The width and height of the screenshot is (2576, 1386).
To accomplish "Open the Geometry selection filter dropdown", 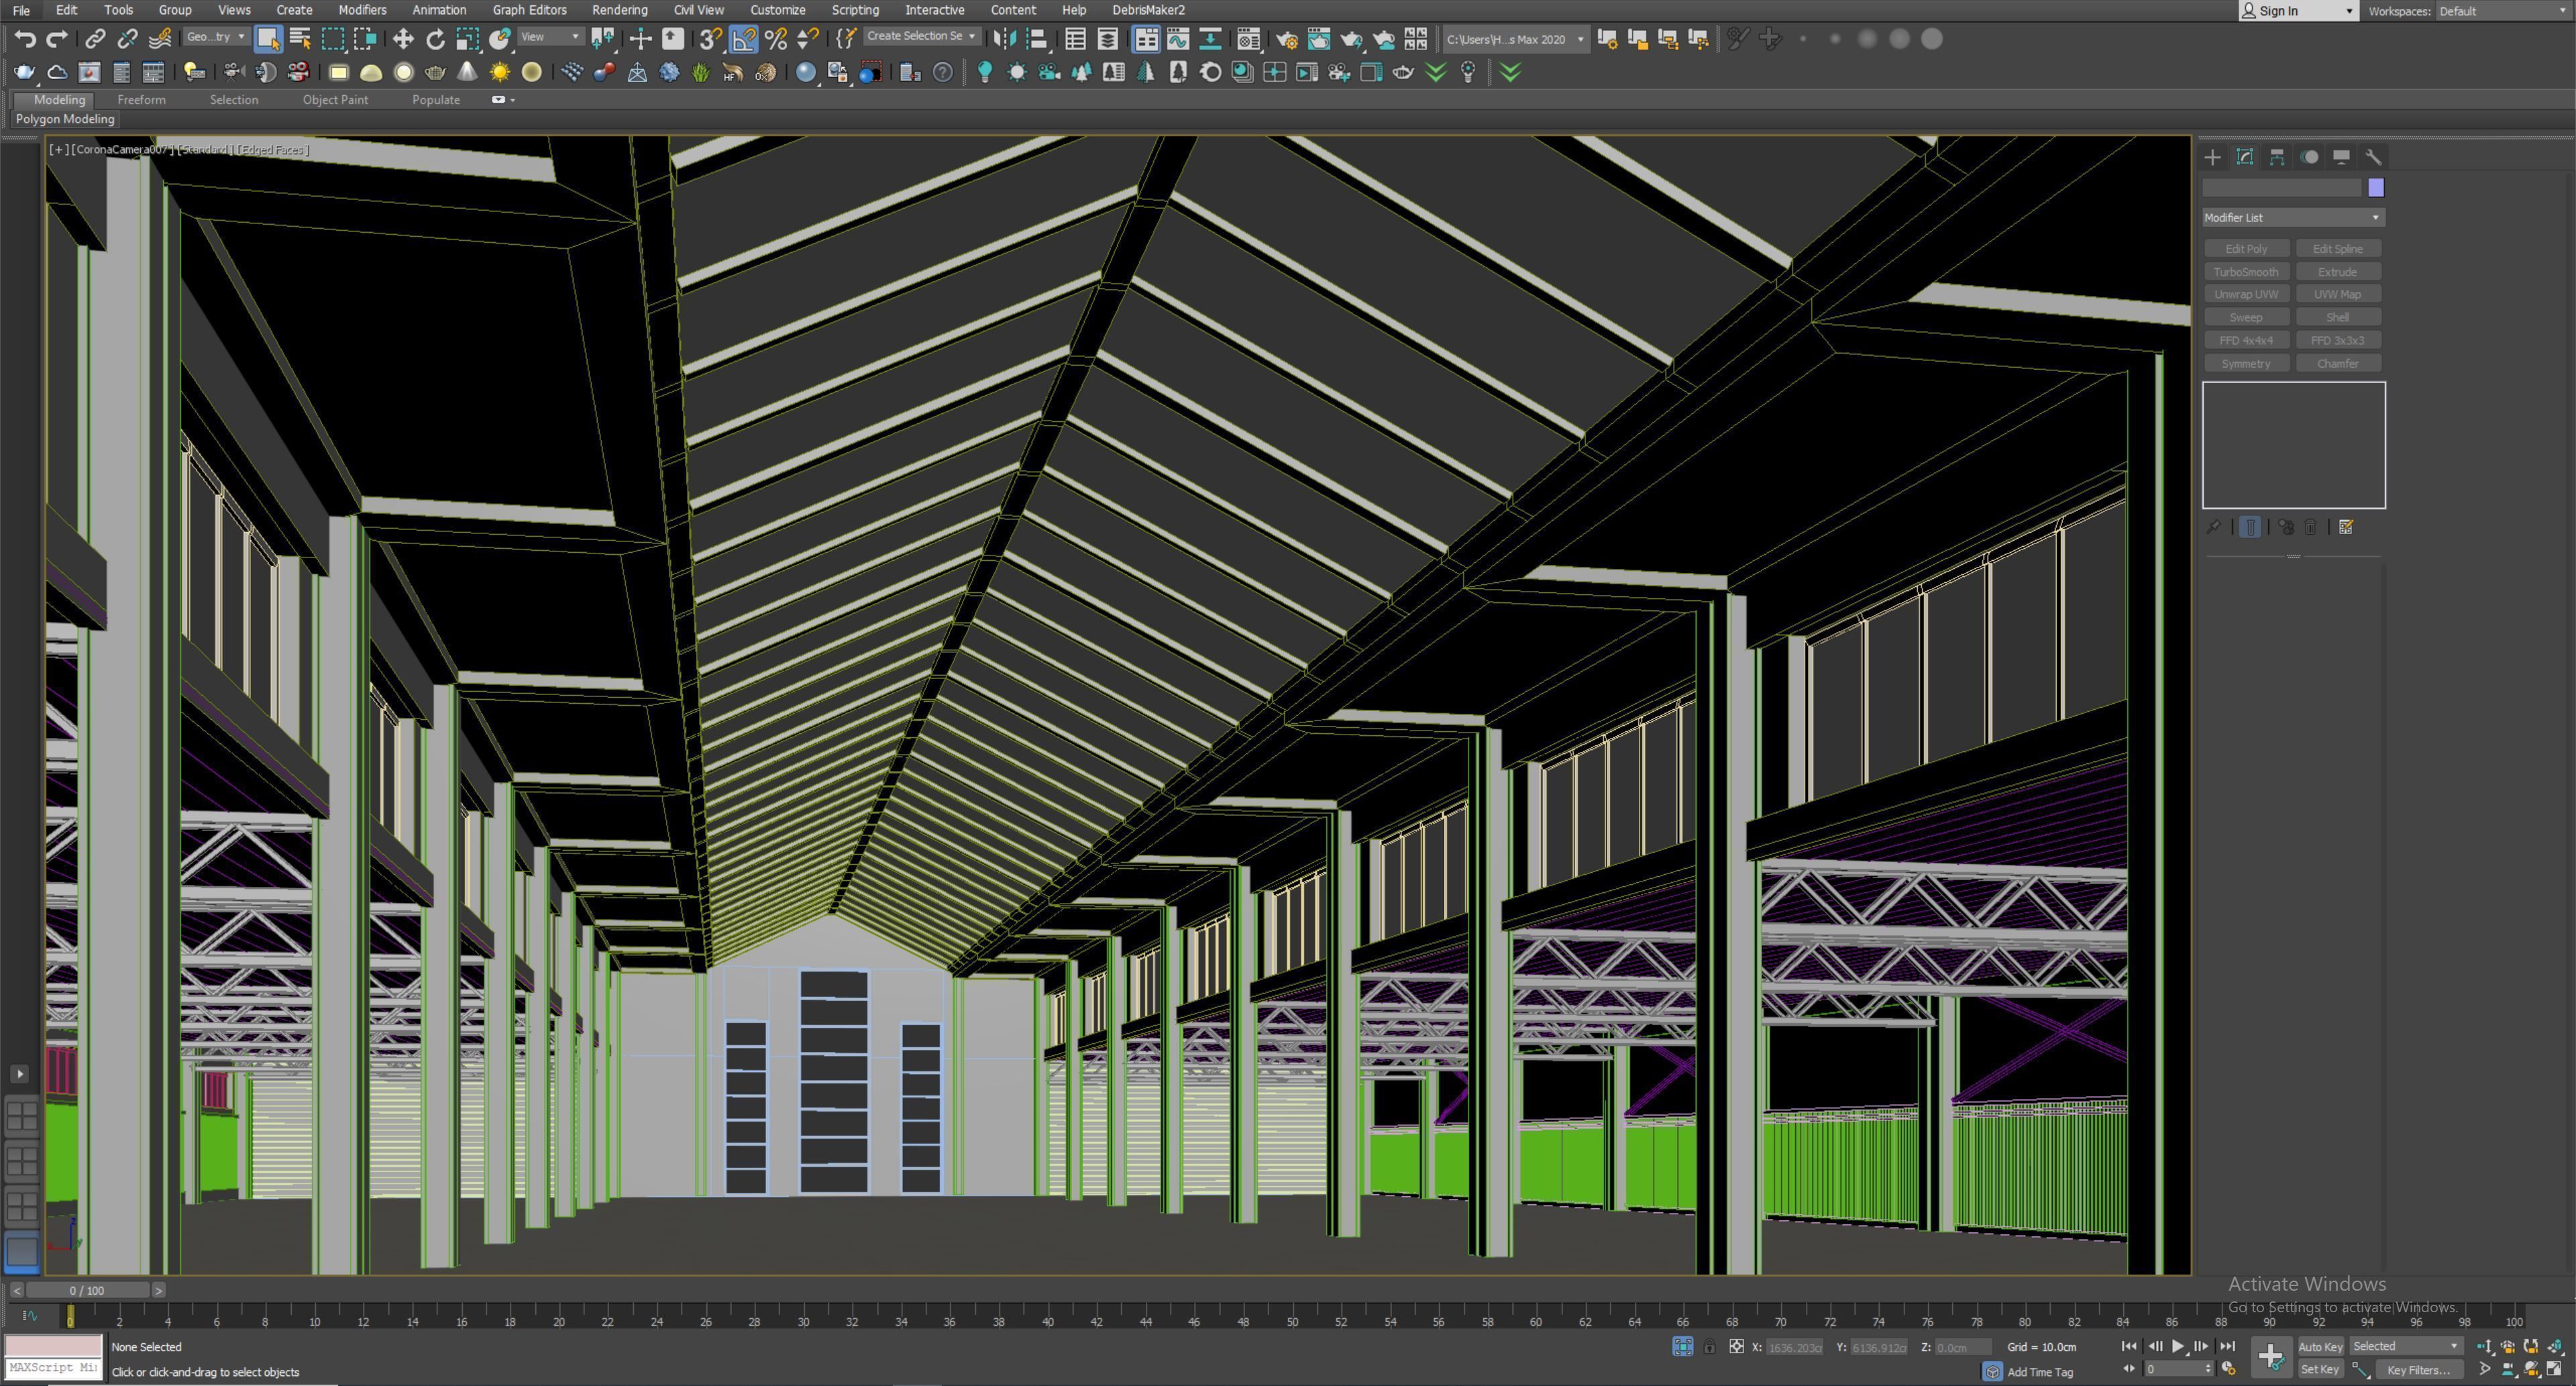I will 216,37.
